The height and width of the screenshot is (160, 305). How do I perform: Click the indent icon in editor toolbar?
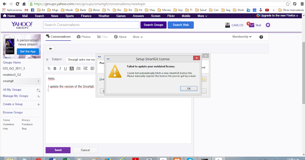pos(85,69)
